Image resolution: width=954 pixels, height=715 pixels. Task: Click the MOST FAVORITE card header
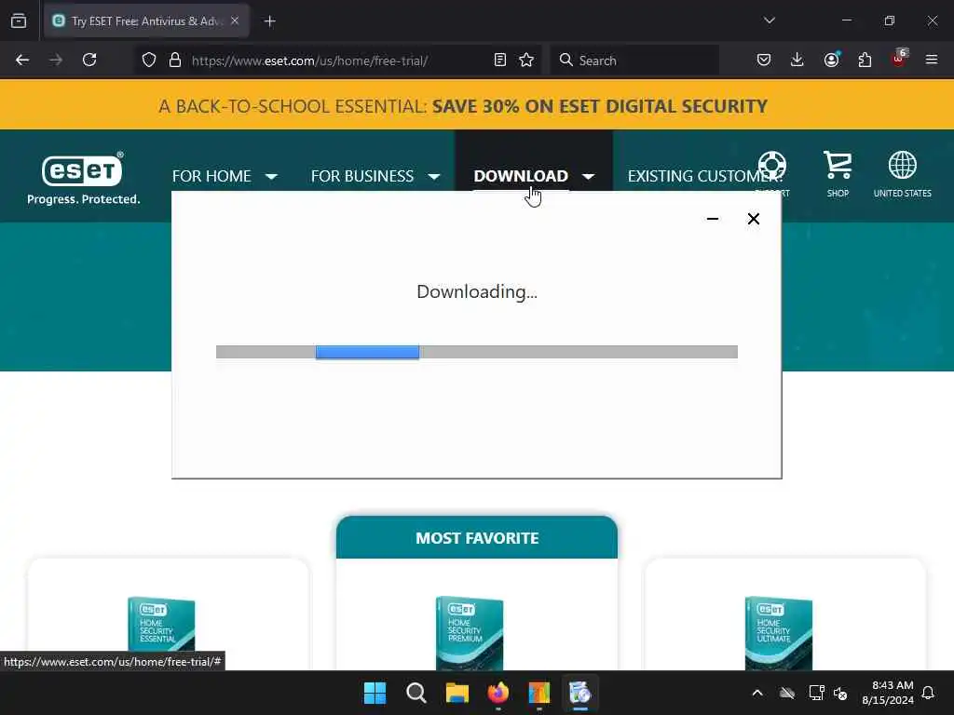tap(477, 537)
